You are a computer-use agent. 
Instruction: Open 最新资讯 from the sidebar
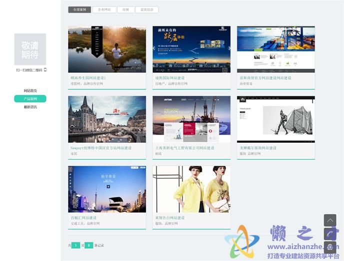[x=30, y=107]
